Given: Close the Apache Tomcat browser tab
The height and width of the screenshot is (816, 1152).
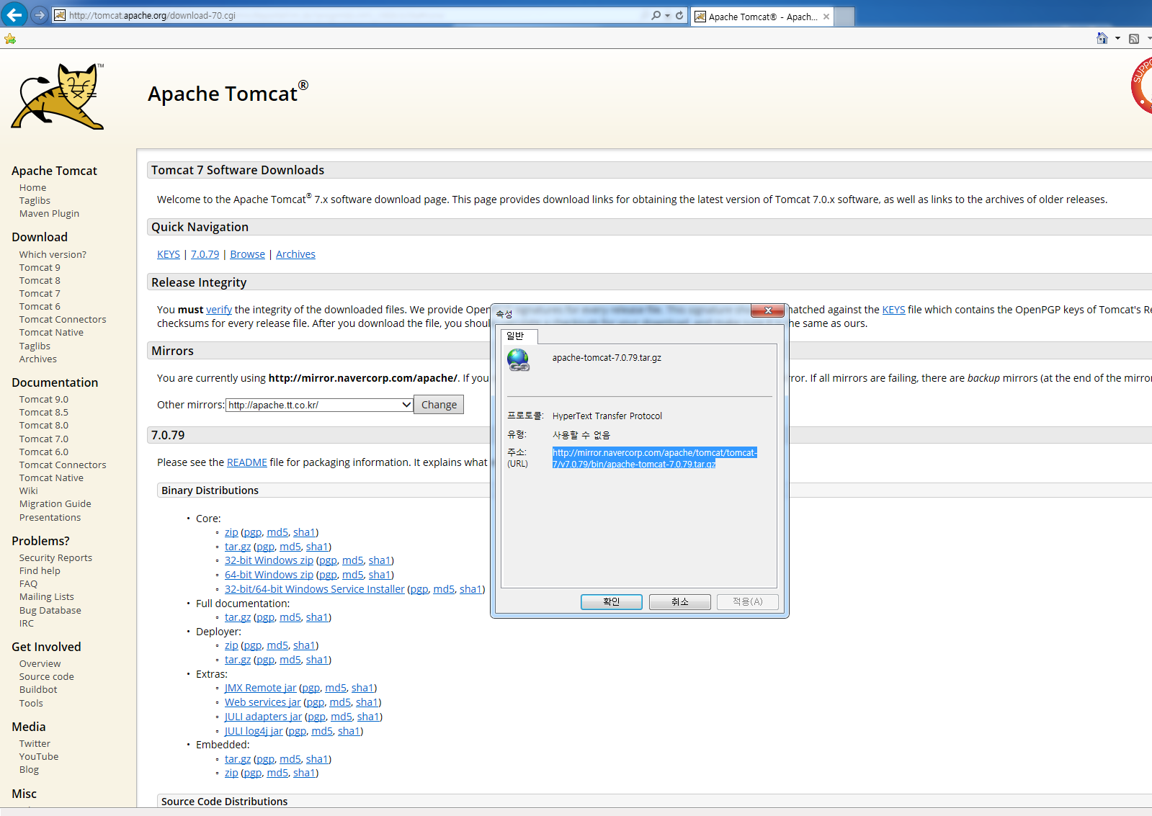Looking at the screenshot, I should 826,17.
